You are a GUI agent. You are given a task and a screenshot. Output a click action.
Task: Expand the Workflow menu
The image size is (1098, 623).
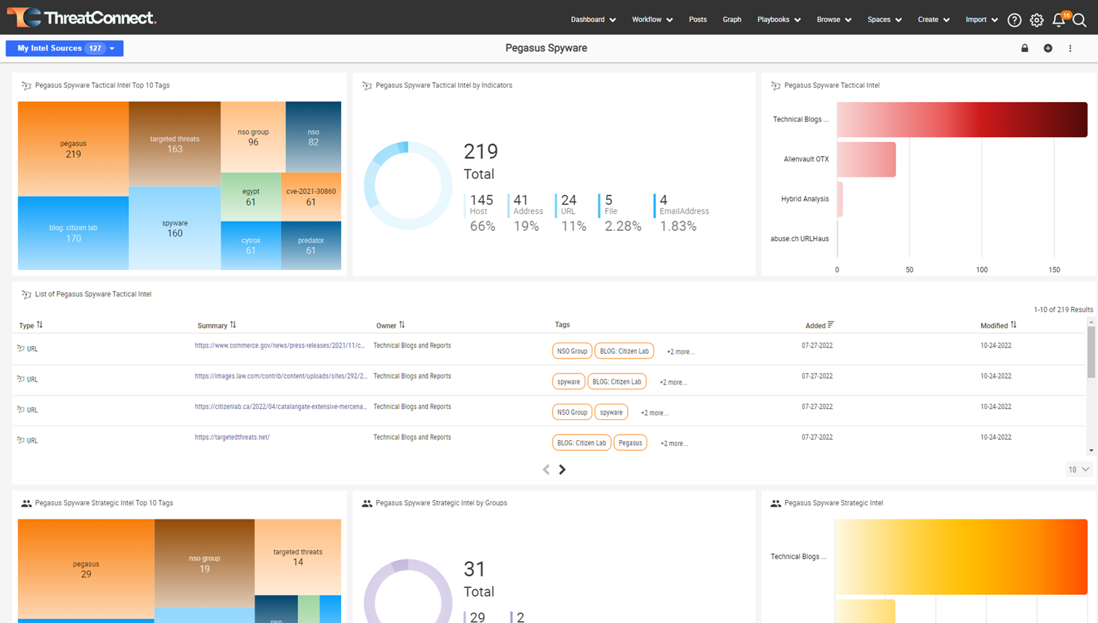pyautogui.click(x=653, y=20)
